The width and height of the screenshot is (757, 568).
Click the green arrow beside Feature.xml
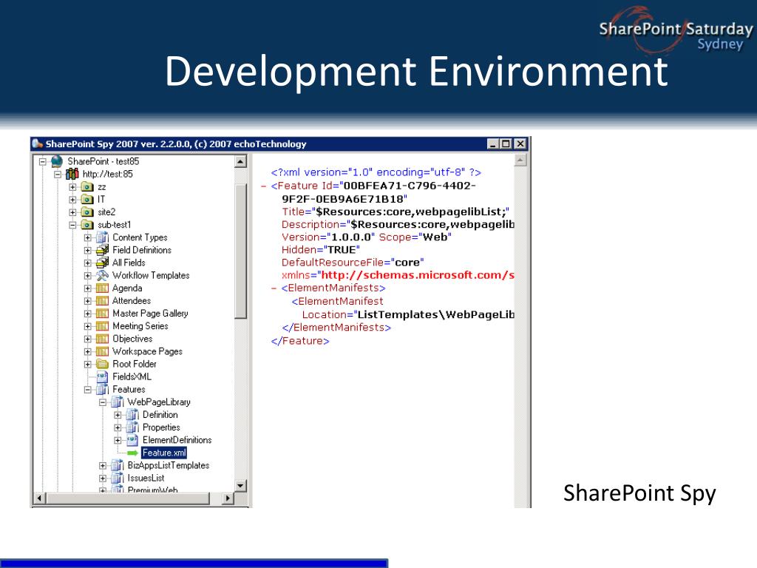(x=132, y=453)
